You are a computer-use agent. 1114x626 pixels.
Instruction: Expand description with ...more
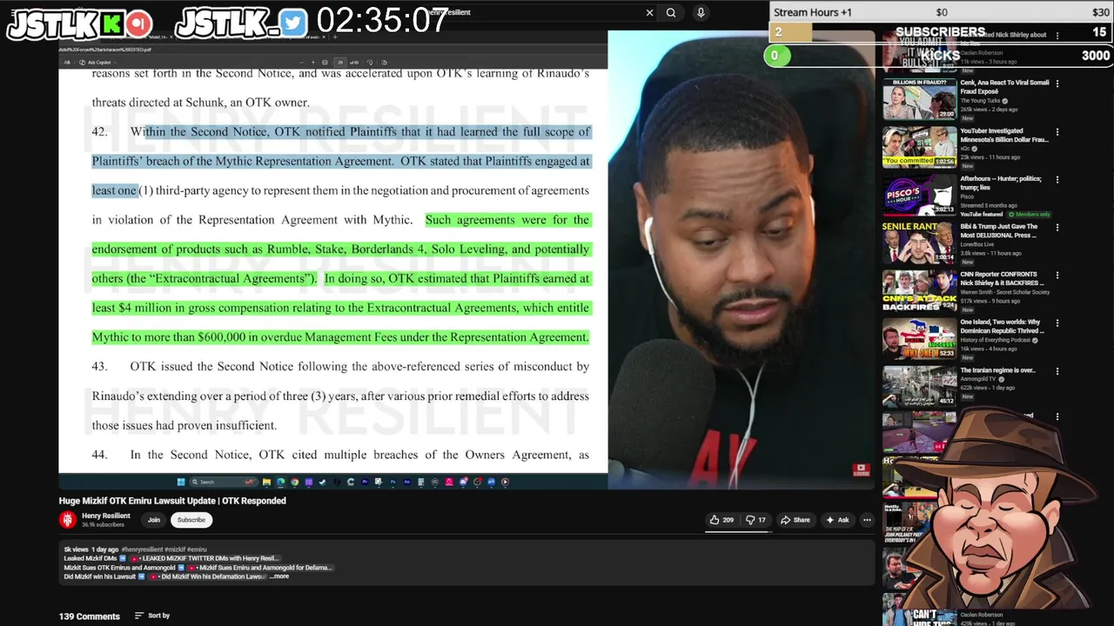[279, 576]
